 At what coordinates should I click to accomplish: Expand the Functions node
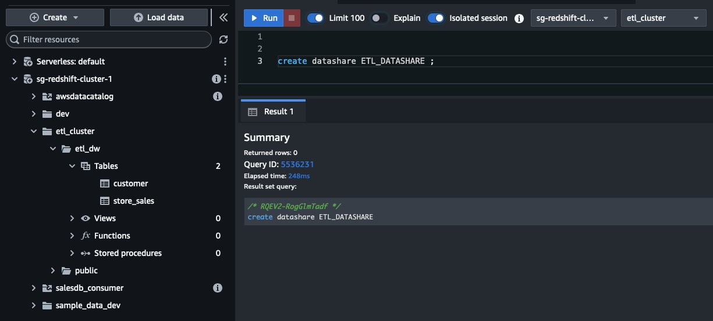(72, 236)
